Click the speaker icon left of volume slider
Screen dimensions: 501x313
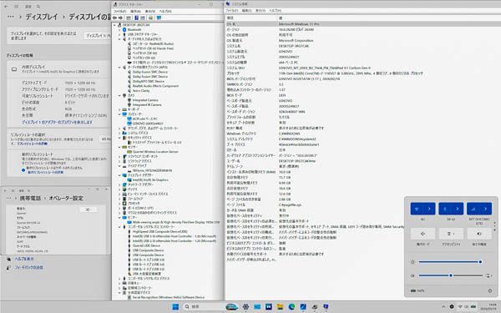pos(412,275)
